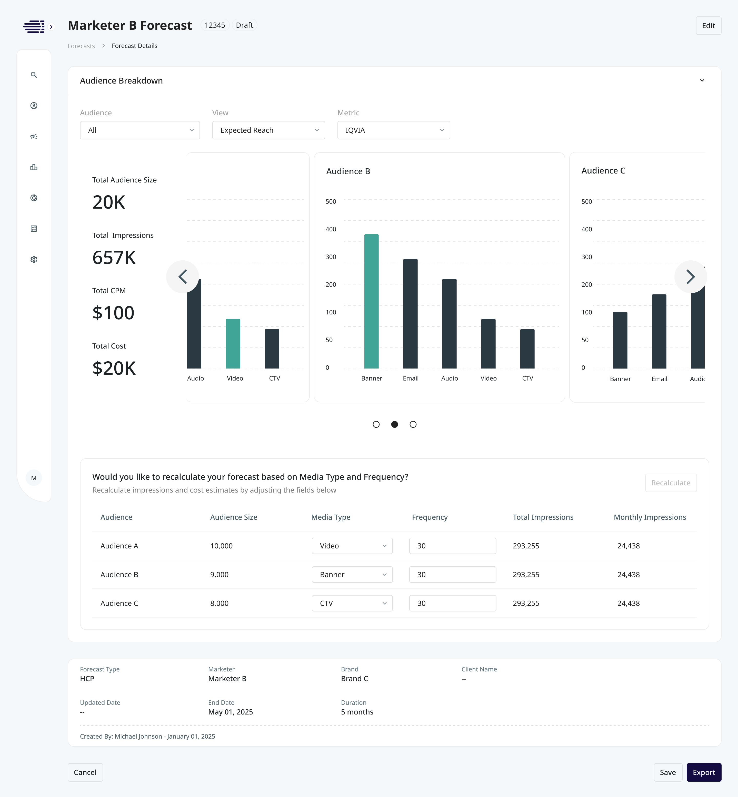
Task: Open the bar chart sidebar icon
Action: [34, 167]
